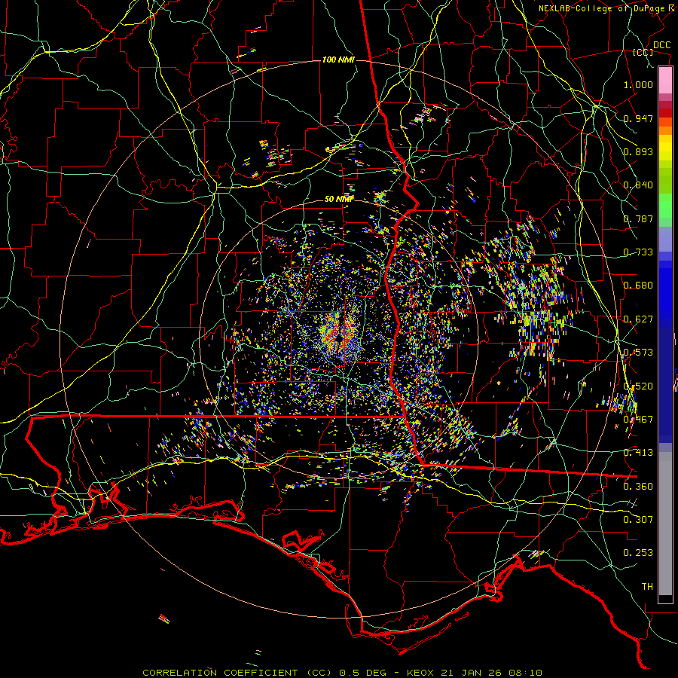Click the 0.520 scale value

(638, 386)
